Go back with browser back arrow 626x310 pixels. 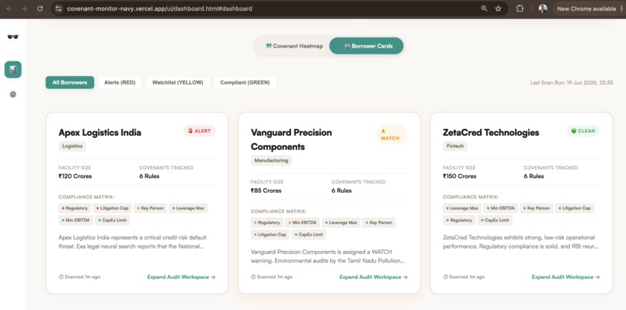coord(9,9)
